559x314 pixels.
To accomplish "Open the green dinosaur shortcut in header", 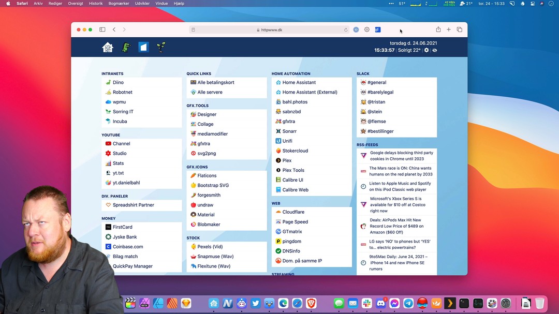I will coord(126,47).
